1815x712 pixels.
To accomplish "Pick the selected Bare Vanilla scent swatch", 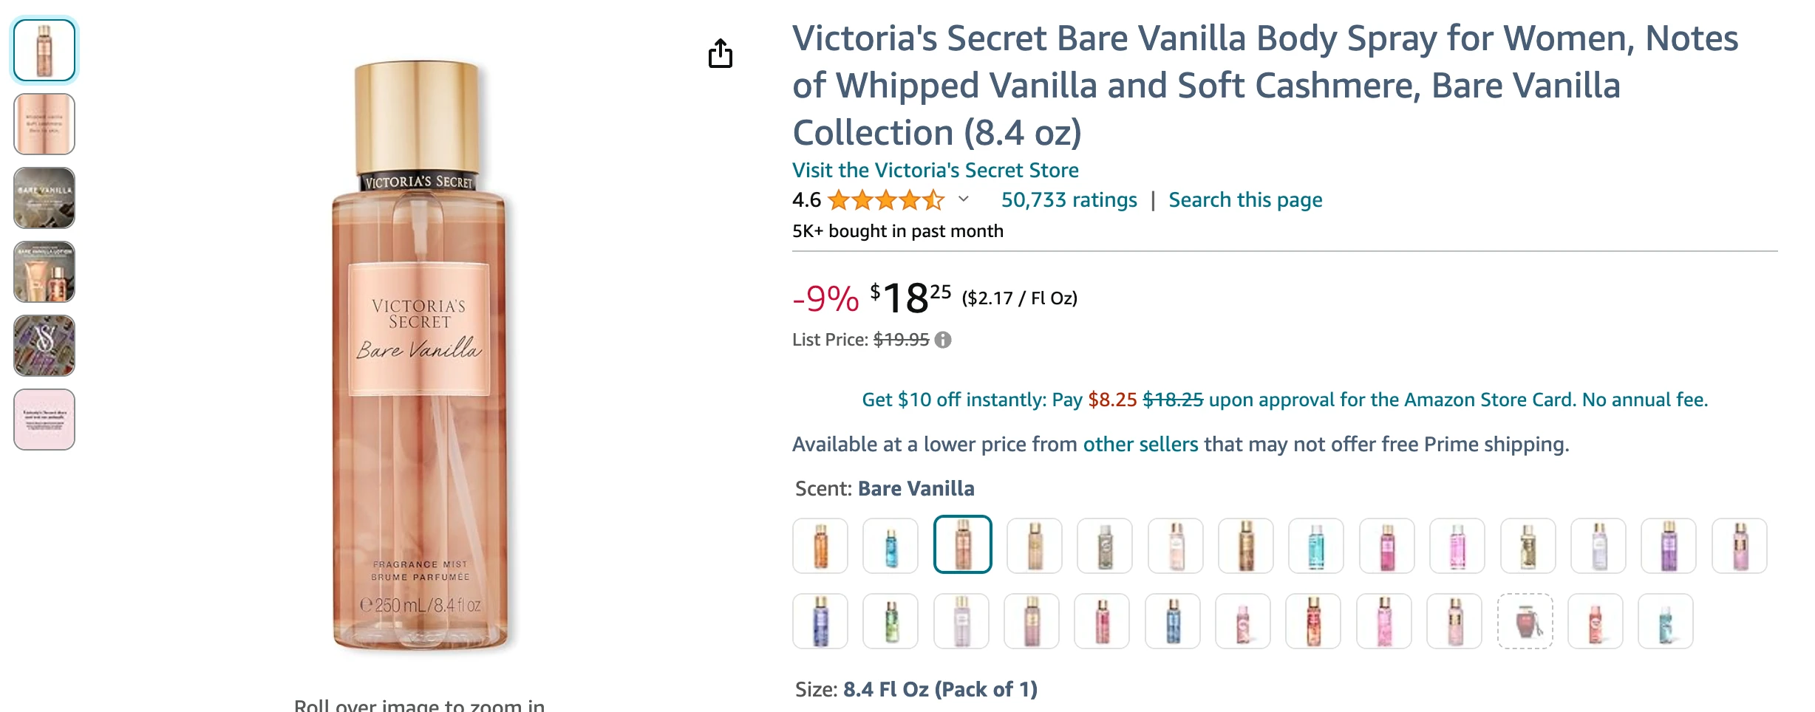I will pyautogui.click(x=962, y=544).
